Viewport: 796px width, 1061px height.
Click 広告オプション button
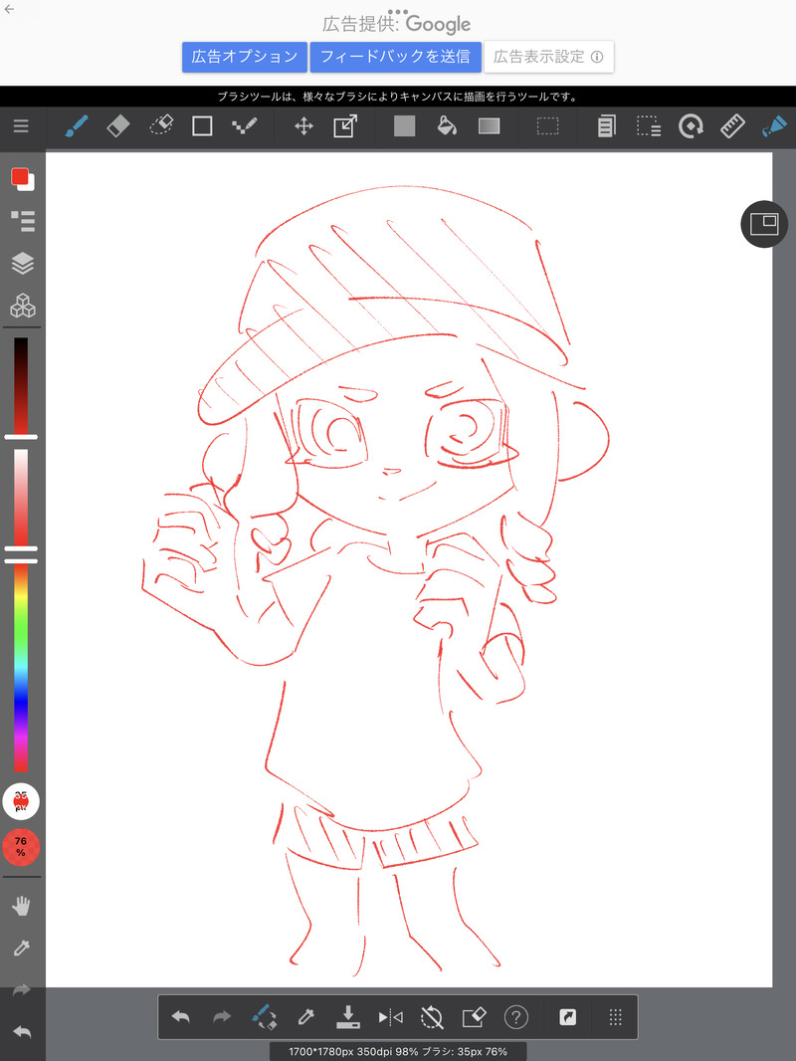(244, 57)
